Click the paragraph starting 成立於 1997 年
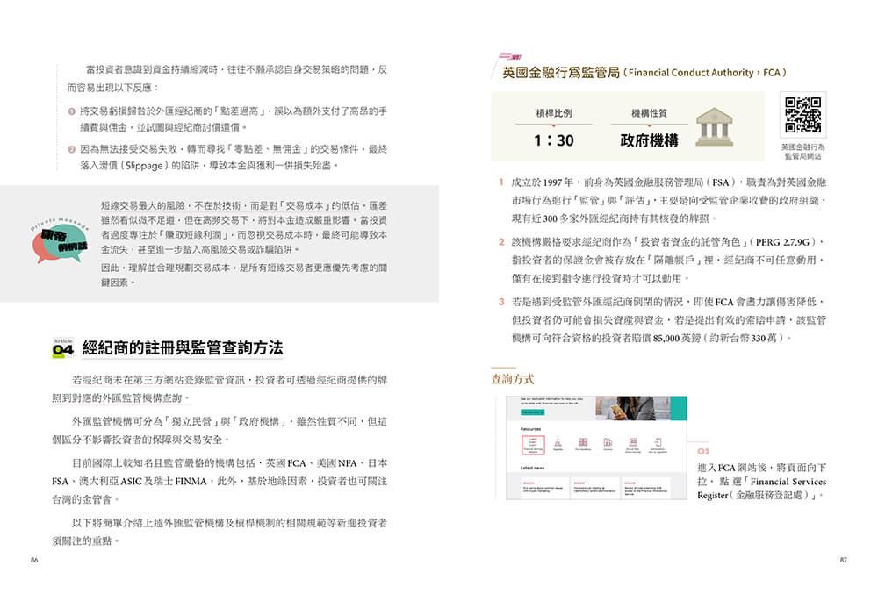Screen dimensions: 878x594 (668, 200)
